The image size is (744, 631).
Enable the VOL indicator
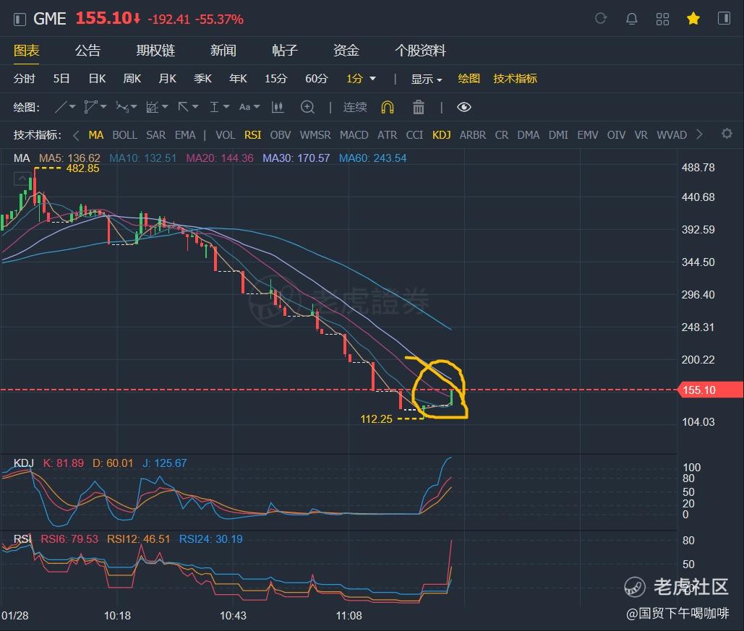226,134
